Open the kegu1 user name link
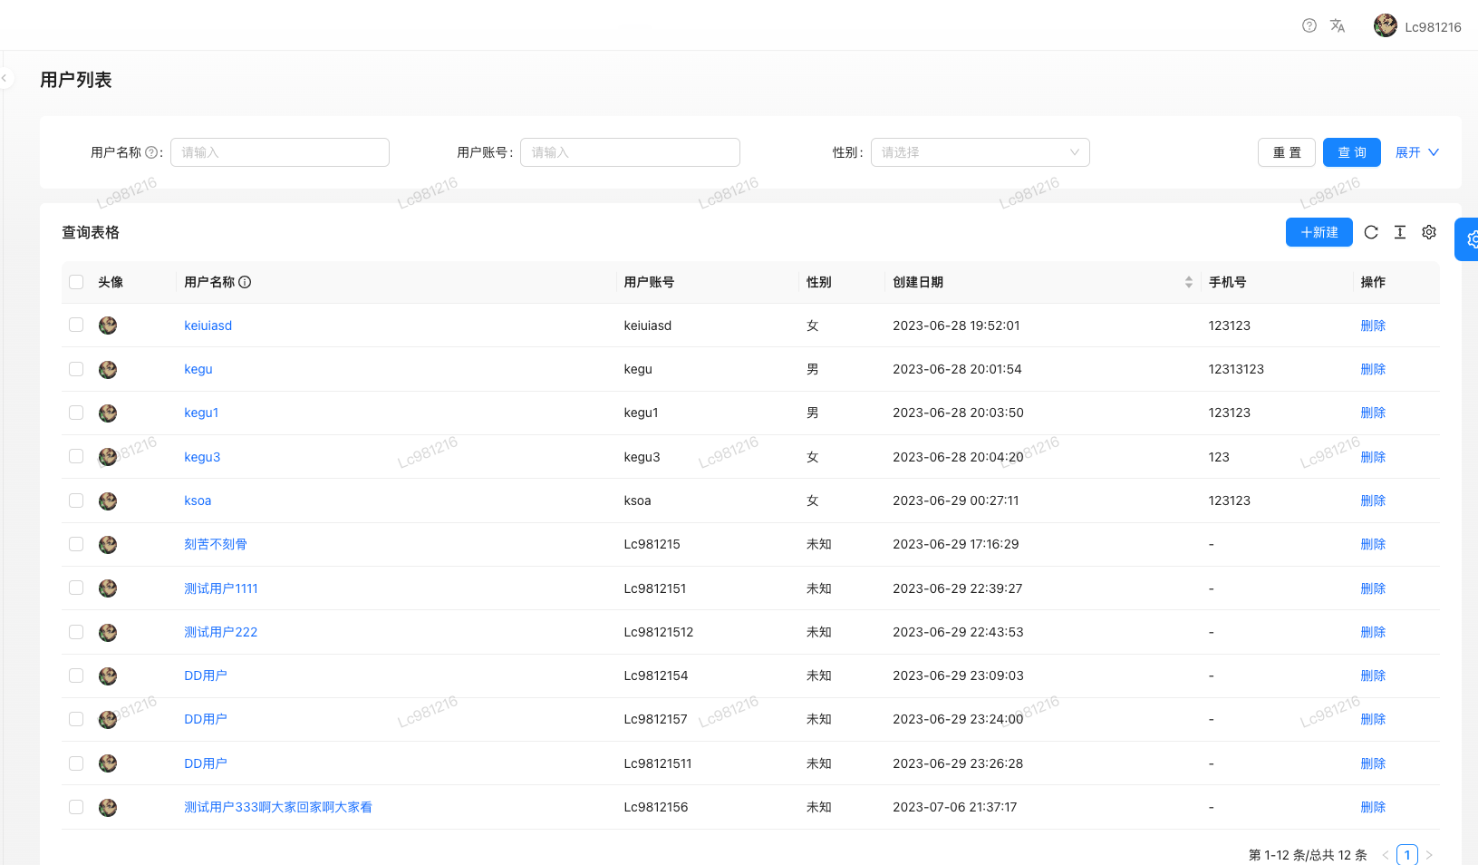 click(201, 413)
